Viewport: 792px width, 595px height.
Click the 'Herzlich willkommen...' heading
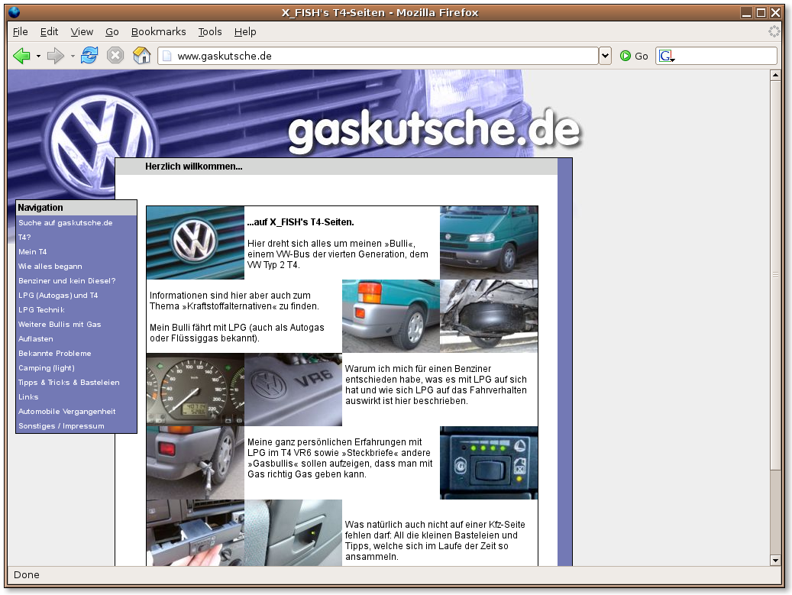(194, 167)
